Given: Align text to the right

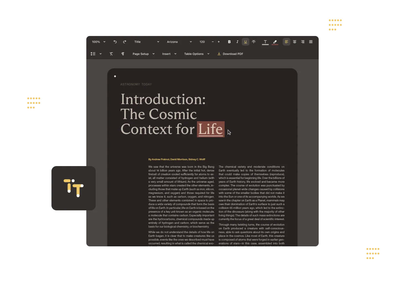Looking at the screenshot, I should 303,42.
